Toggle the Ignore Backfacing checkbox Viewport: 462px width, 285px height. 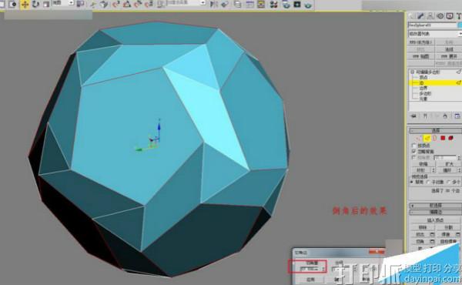pyautogui.click(x=414, y=151)
